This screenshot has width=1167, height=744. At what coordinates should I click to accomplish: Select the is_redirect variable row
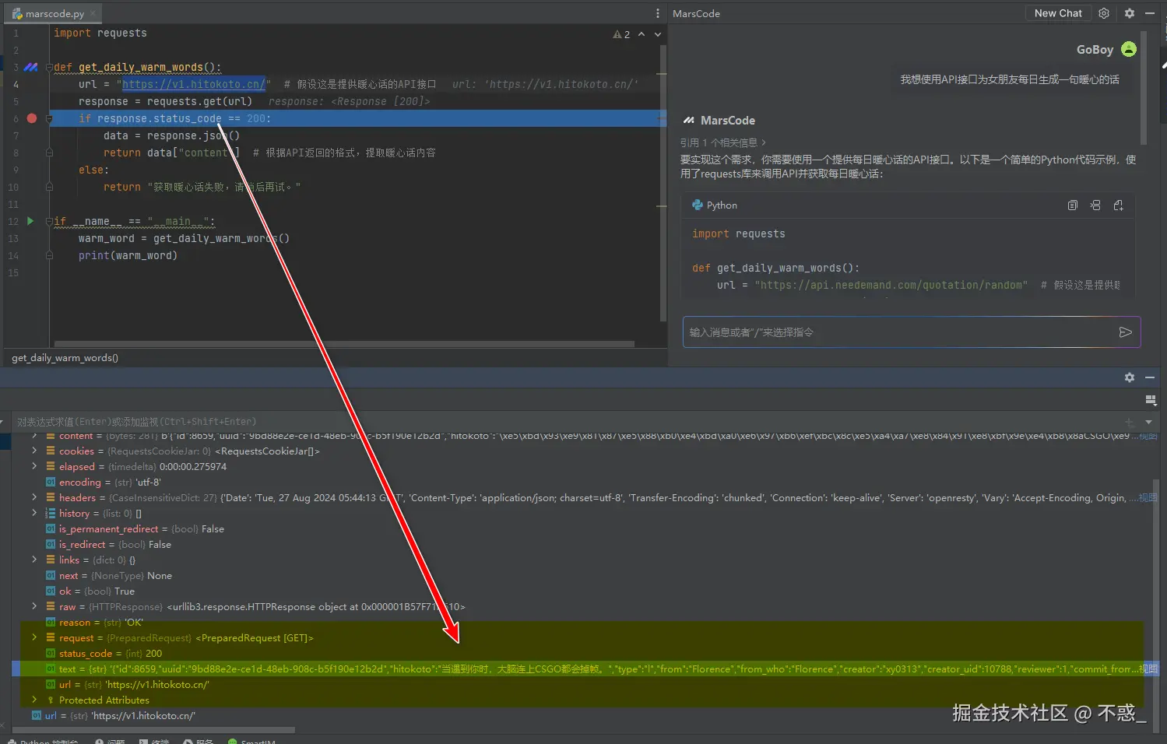(108, 545)
